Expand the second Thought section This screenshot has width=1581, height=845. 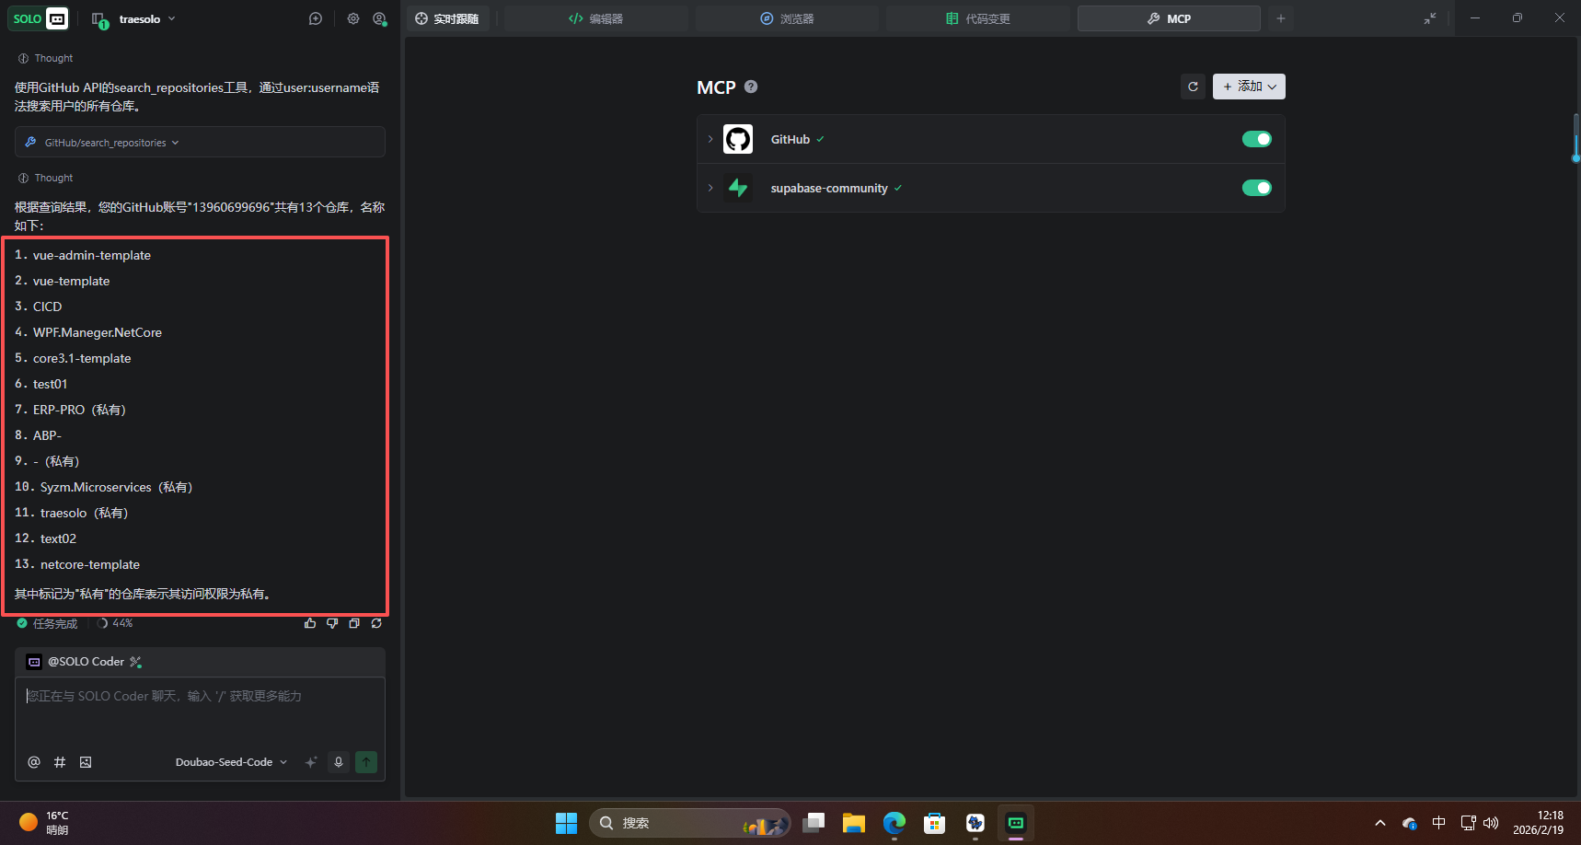[x=46, y=178]
